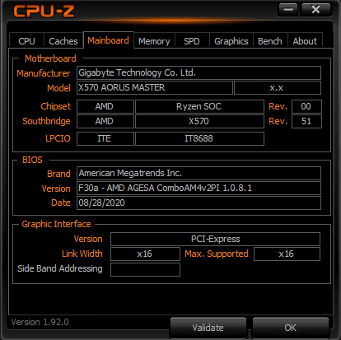
Task: Open the About tab
Action: (x=305, y=41)
